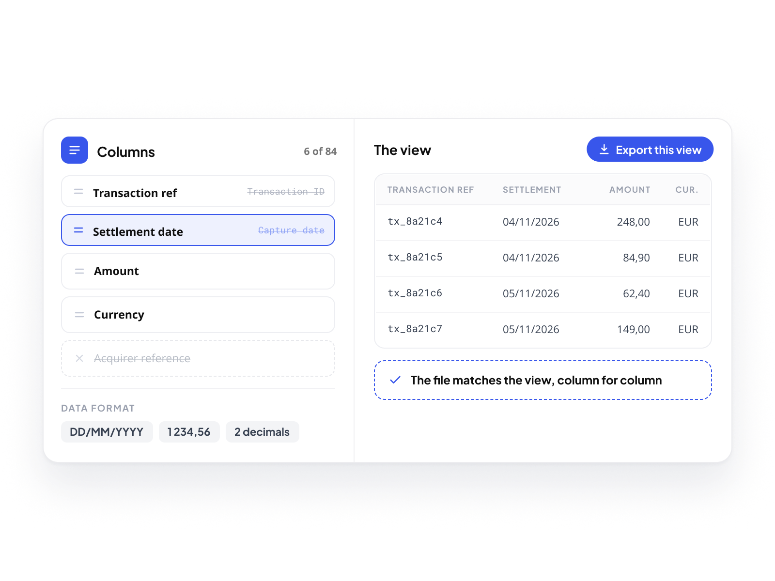Click the amount 248,00
The height and width of the screenshot is (581, 775).
coord(634,222)
